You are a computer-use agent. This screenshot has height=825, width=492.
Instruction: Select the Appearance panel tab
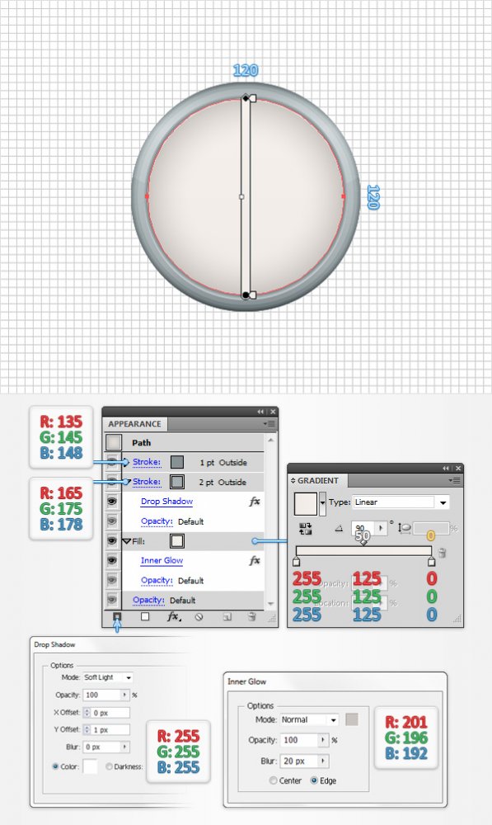[x=134, y=424]
